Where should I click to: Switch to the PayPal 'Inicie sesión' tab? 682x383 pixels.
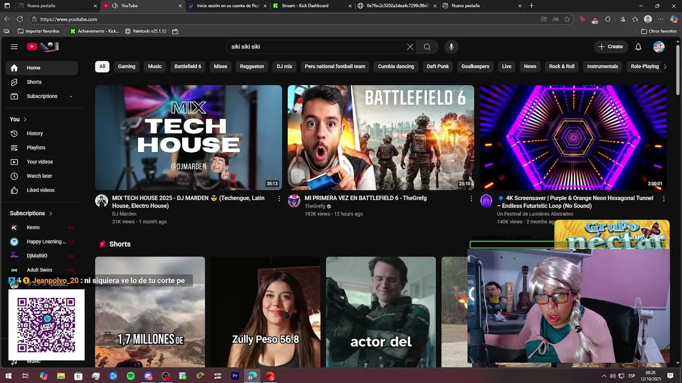[226, 6]
